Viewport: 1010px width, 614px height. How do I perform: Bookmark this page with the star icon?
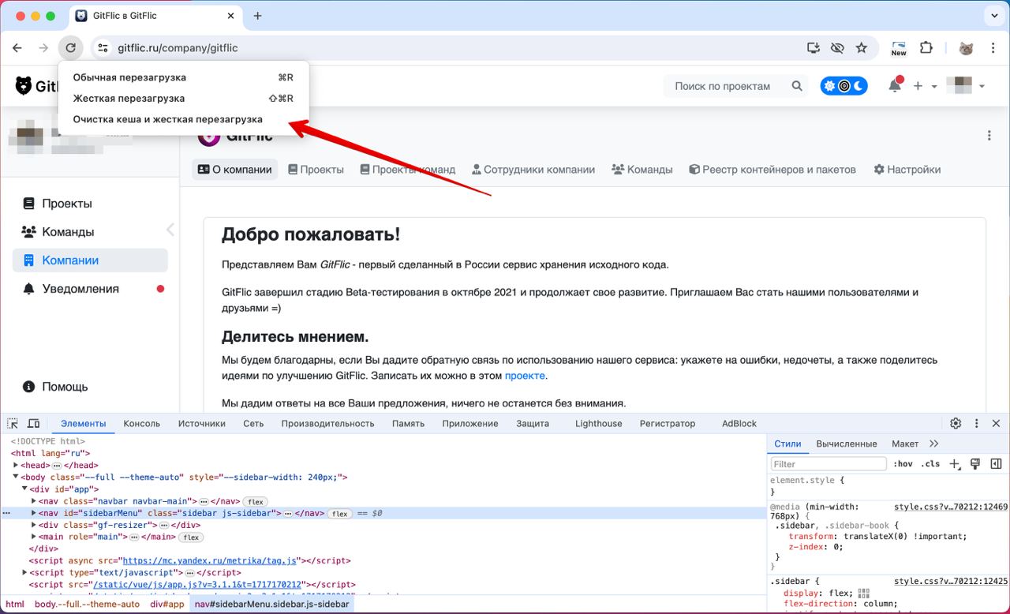click(862, 48)
